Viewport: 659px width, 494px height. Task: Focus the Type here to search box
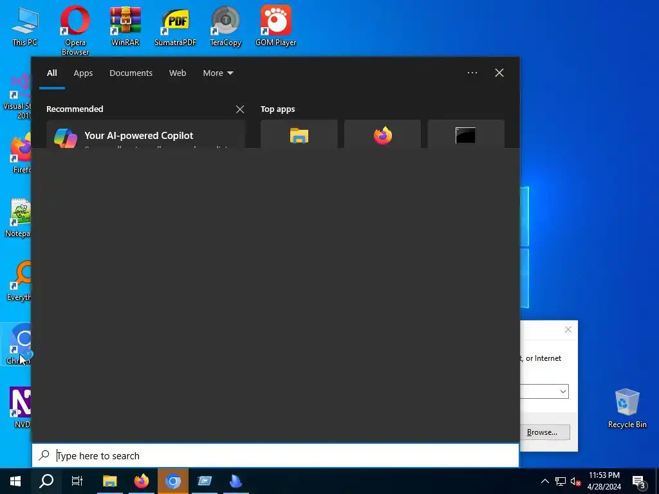(275, 456)
